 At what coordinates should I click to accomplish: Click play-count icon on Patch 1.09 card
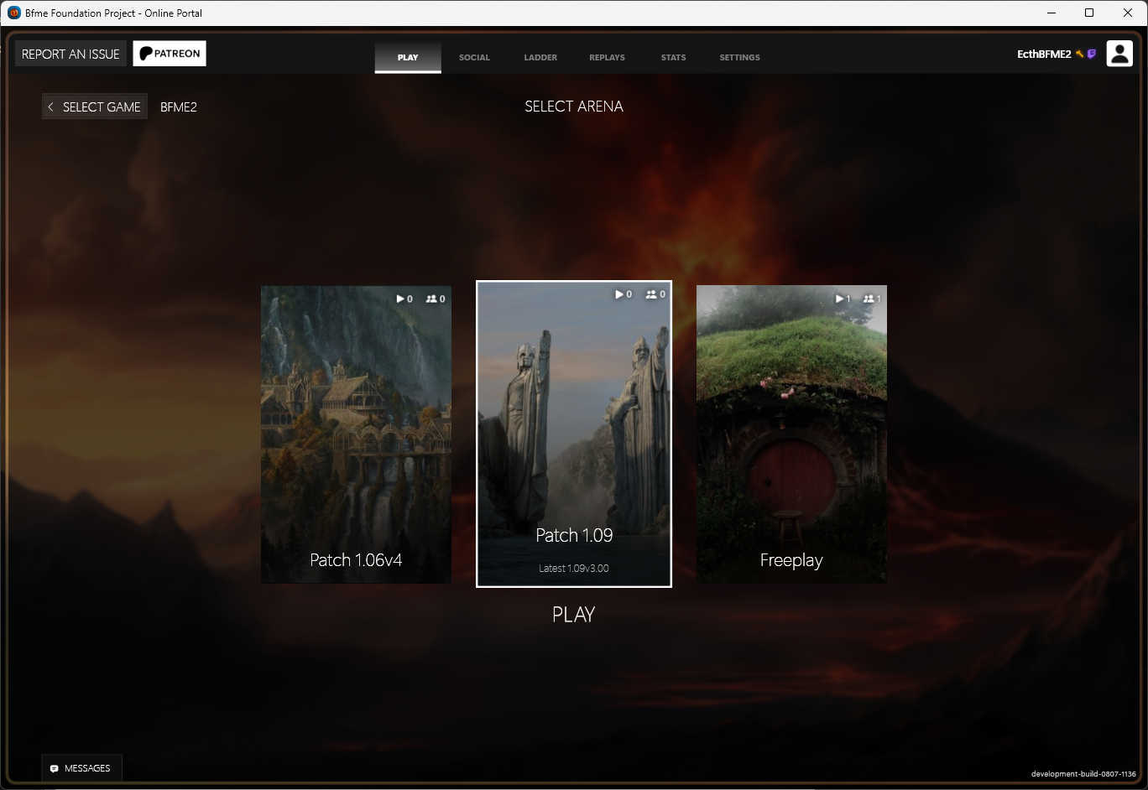(x=619, y=294)
